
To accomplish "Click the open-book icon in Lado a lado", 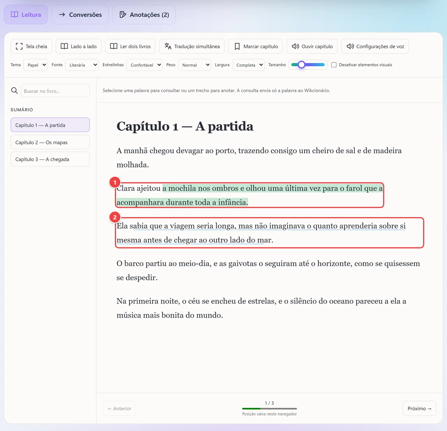I will click(x=64, y=46).
